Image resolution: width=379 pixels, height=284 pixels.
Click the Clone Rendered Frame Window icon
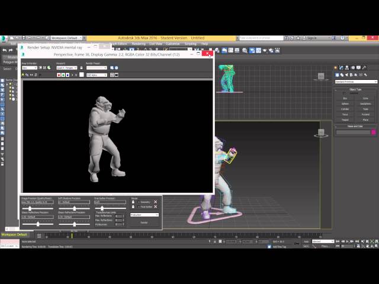pyautogui.click(x=31, y=75)
